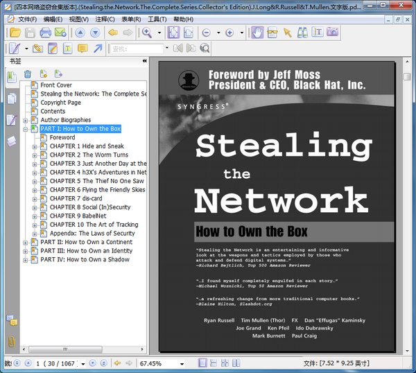Open file with the folder icon
This screenshot has height=373, width=416.
pos(15,33)
